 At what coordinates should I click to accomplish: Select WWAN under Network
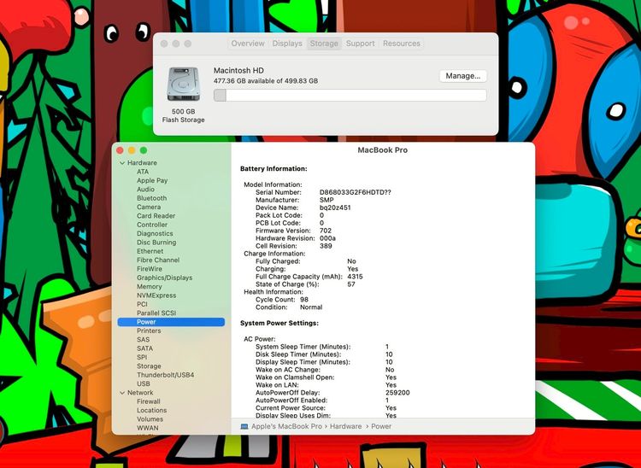pos(148,428)
